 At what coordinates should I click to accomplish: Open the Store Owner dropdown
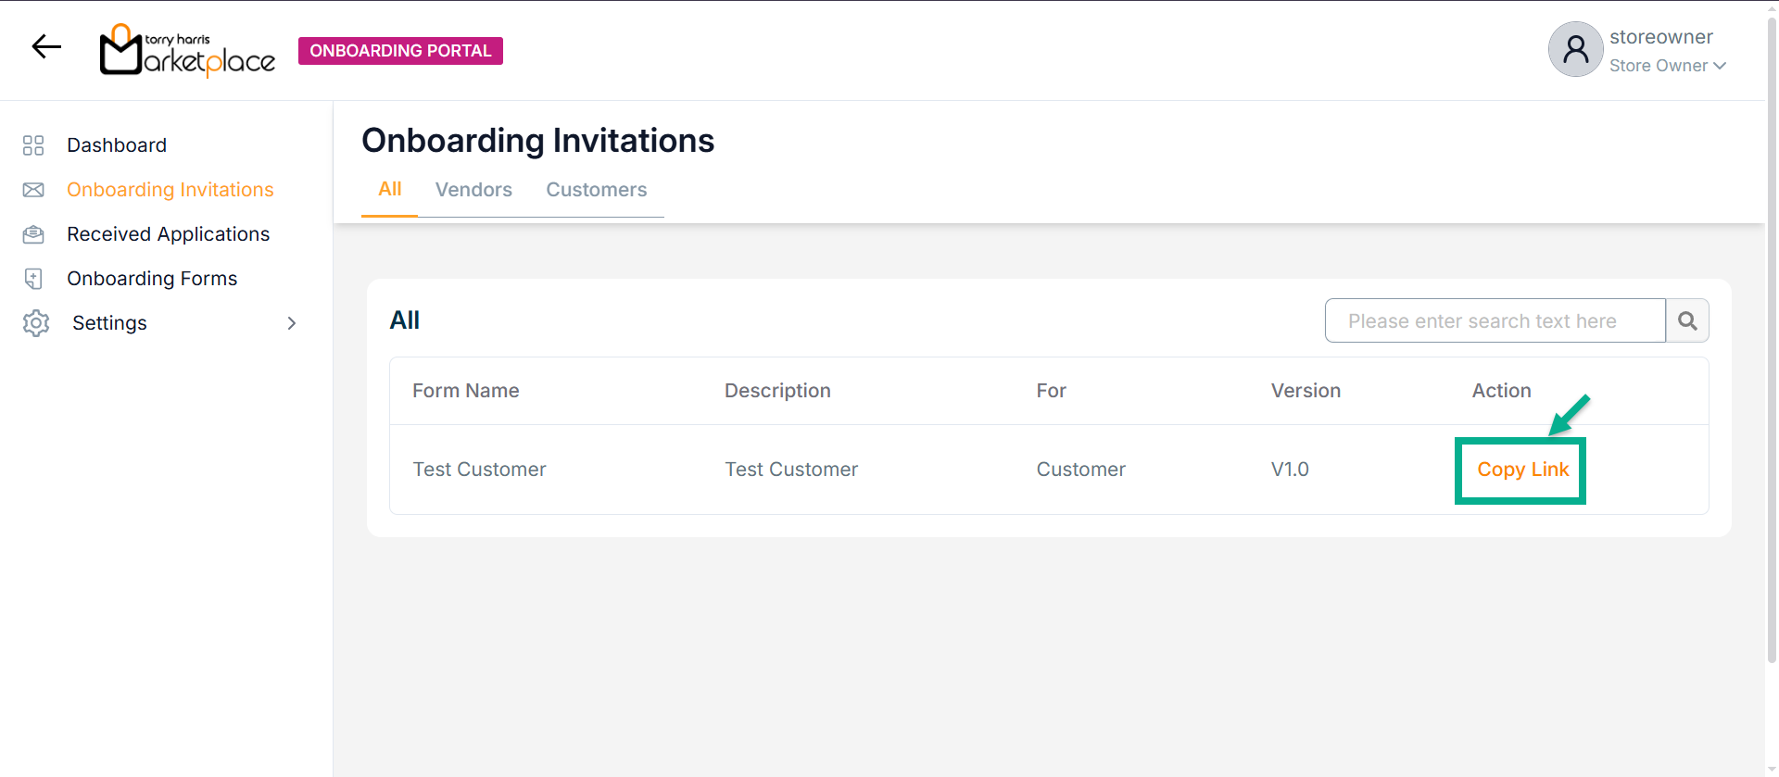pyautogui.click(x=1667, y=66)
